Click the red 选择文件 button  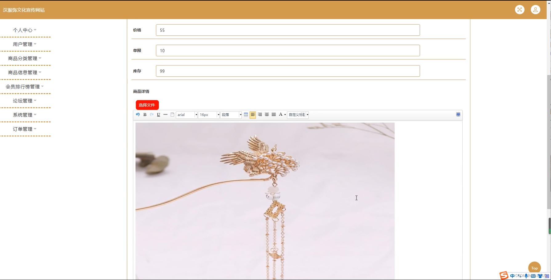tap(147, 105)
